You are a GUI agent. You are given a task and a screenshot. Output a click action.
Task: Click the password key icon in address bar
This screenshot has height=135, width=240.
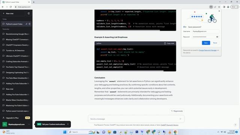[211, 7]
